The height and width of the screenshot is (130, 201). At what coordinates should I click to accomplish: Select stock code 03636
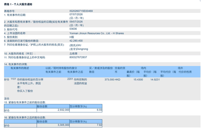click(x=73, y=29)
